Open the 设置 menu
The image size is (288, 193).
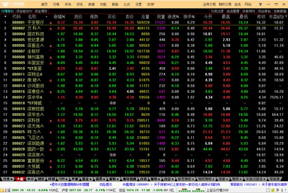click(x=139, y=4)
